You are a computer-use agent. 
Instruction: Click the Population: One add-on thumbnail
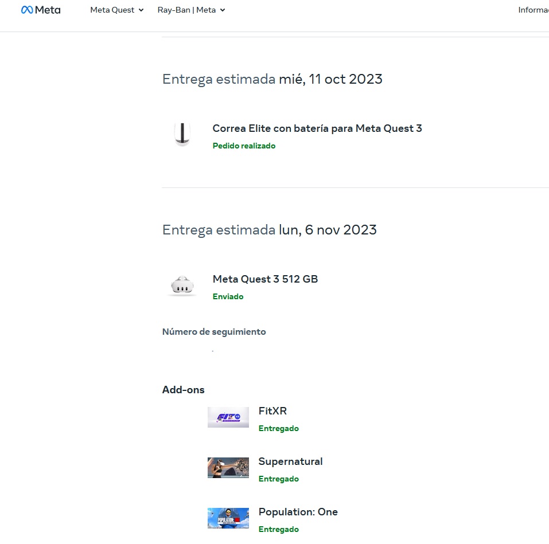[228, 518]
